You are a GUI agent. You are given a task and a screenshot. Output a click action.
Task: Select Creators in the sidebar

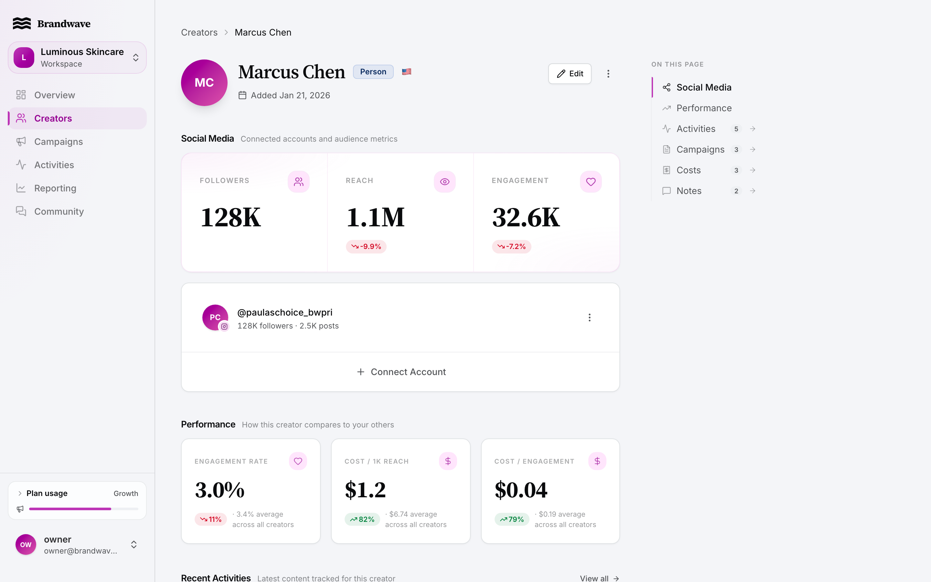pyautogui.click(x=77, y=118)
